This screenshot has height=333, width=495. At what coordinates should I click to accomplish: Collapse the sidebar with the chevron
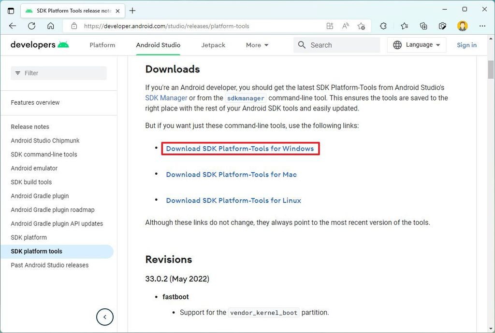[105, 317]
